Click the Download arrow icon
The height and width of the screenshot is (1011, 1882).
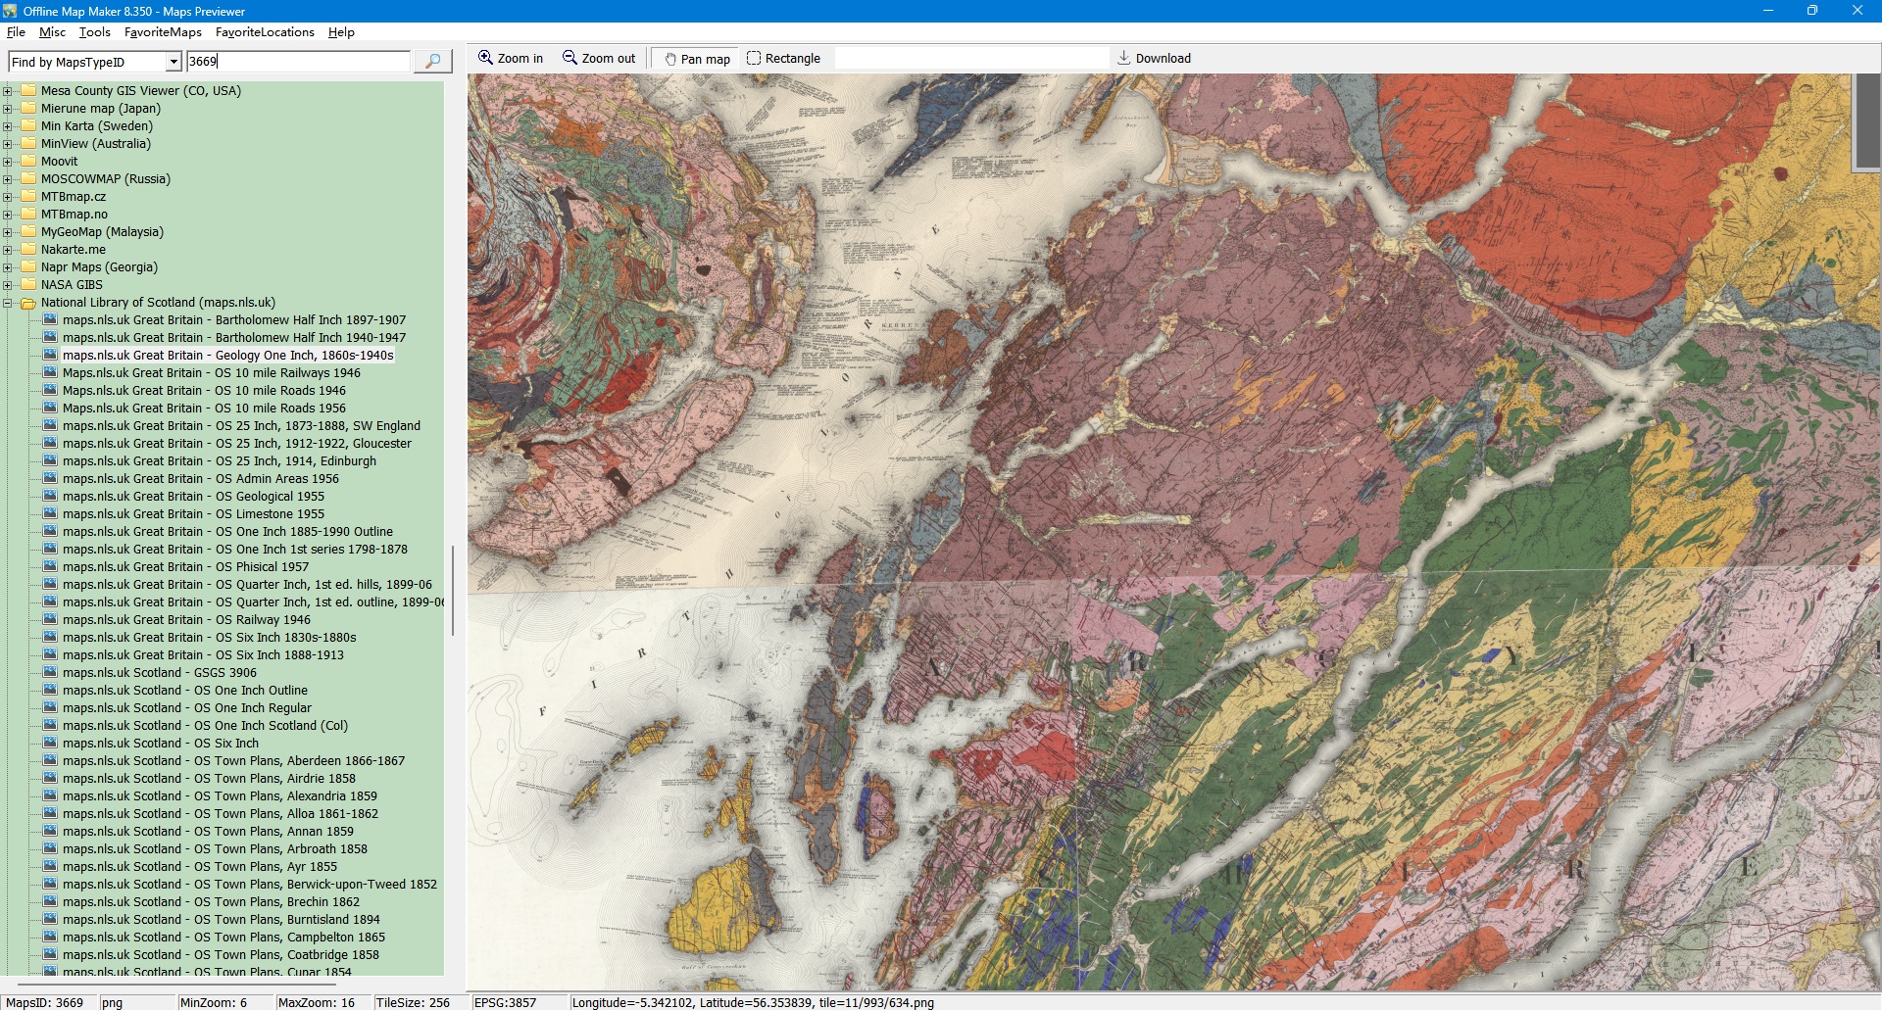point(1124,59)
